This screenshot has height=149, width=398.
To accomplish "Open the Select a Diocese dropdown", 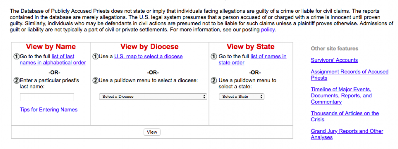I will pyautogui.click(x=153, y=97).
